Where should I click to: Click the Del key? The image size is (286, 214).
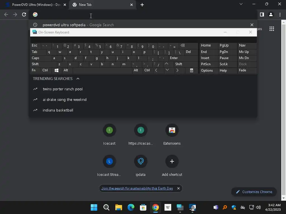click(191, 52)
